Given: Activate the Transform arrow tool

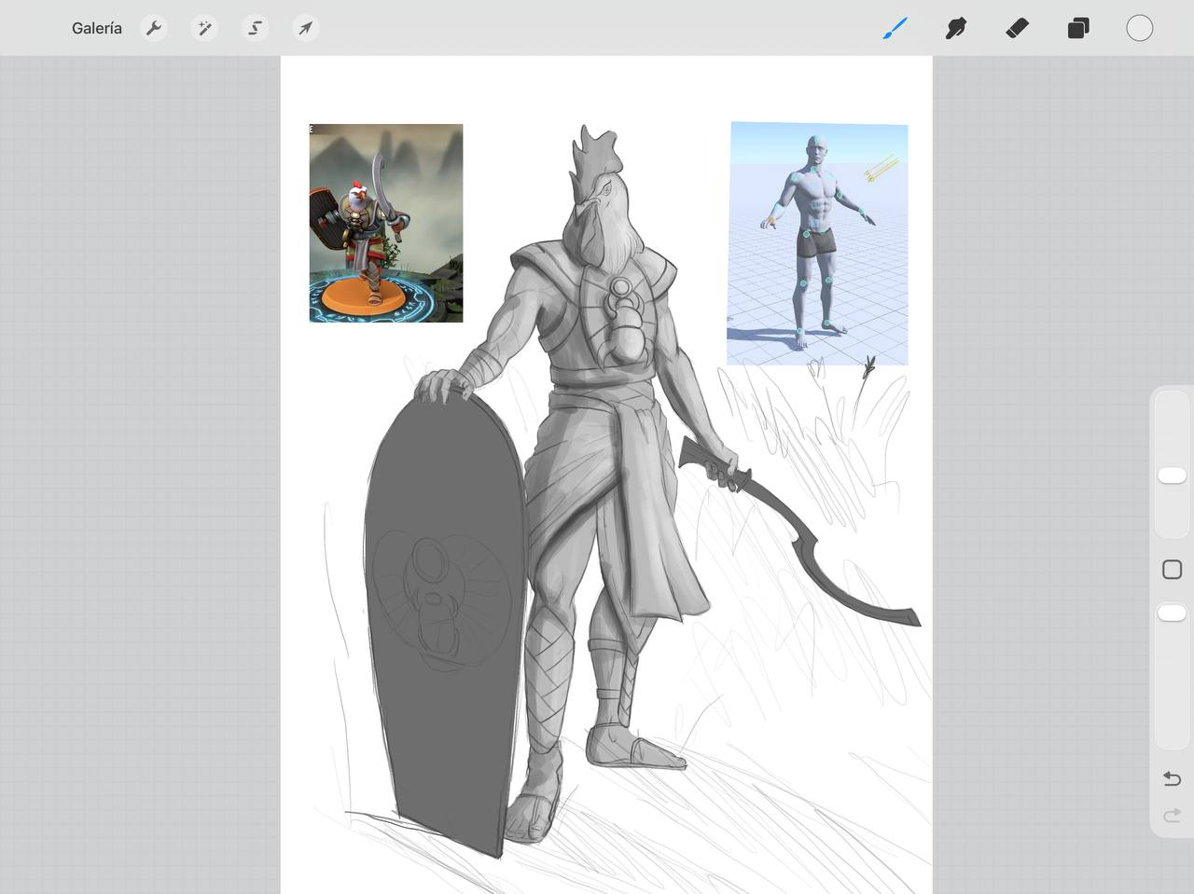Looking at the screenshot, I should [x=305, y=28].
